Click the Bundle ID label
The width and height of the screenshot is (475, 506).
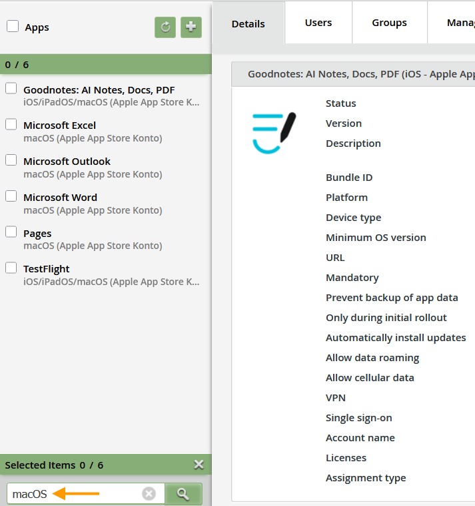point(349,178)
